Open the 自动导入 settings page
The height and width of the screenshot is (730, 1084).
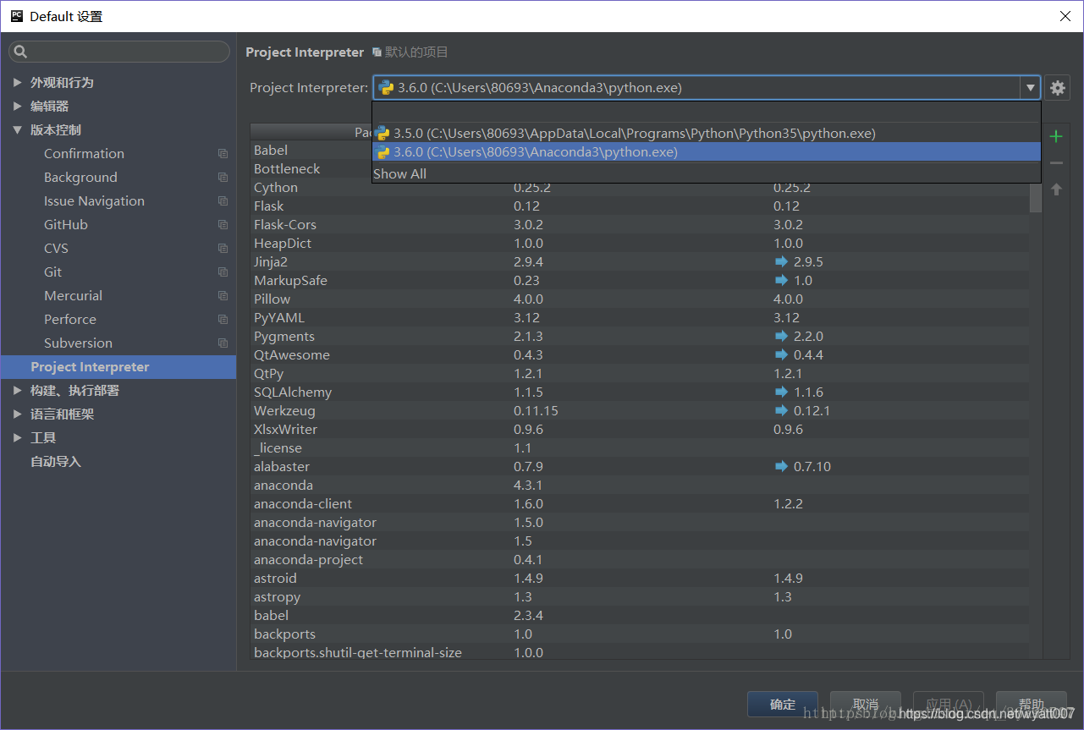click(56, 462)
